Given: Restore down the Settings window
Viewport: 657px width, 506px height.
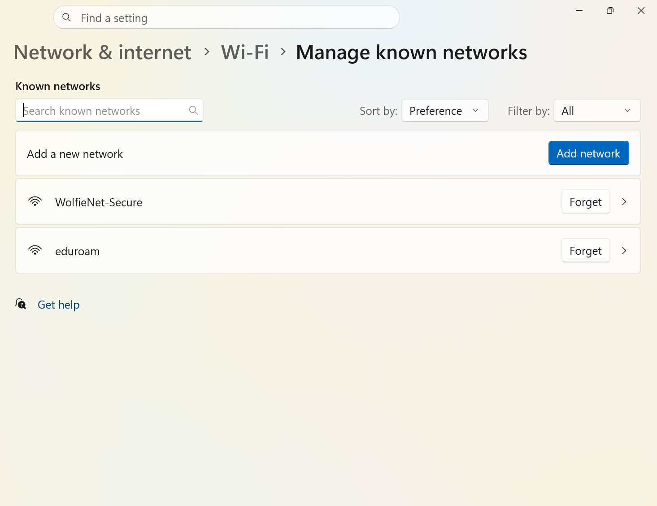Looking at the screenshot, I should (x=610, y=10).
